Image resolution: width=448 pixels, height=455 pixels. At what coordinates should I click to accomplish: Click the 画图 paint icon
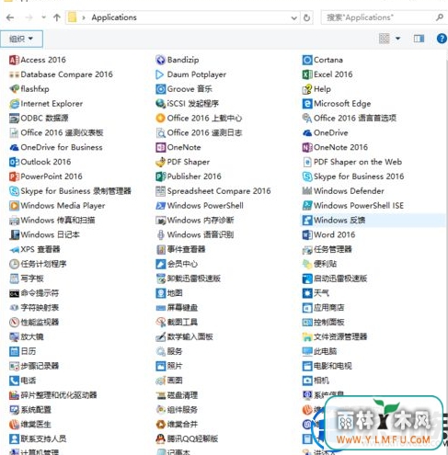160,381
